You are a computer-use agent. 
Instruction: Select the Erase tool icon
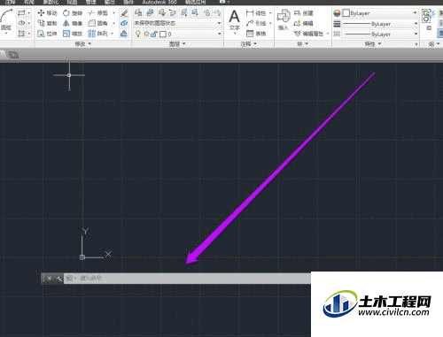(124, 13)
